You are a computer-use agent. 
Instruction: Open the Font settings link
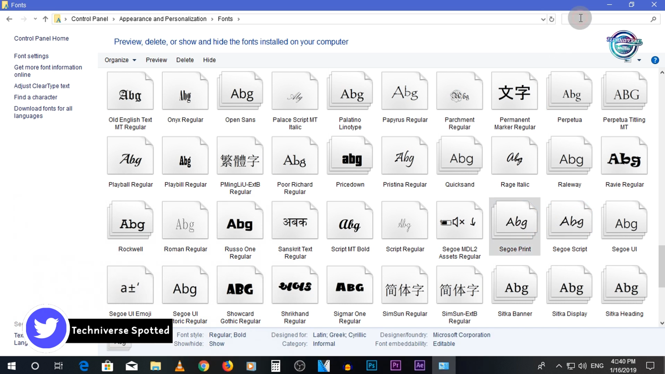click(x=31, y=56)
